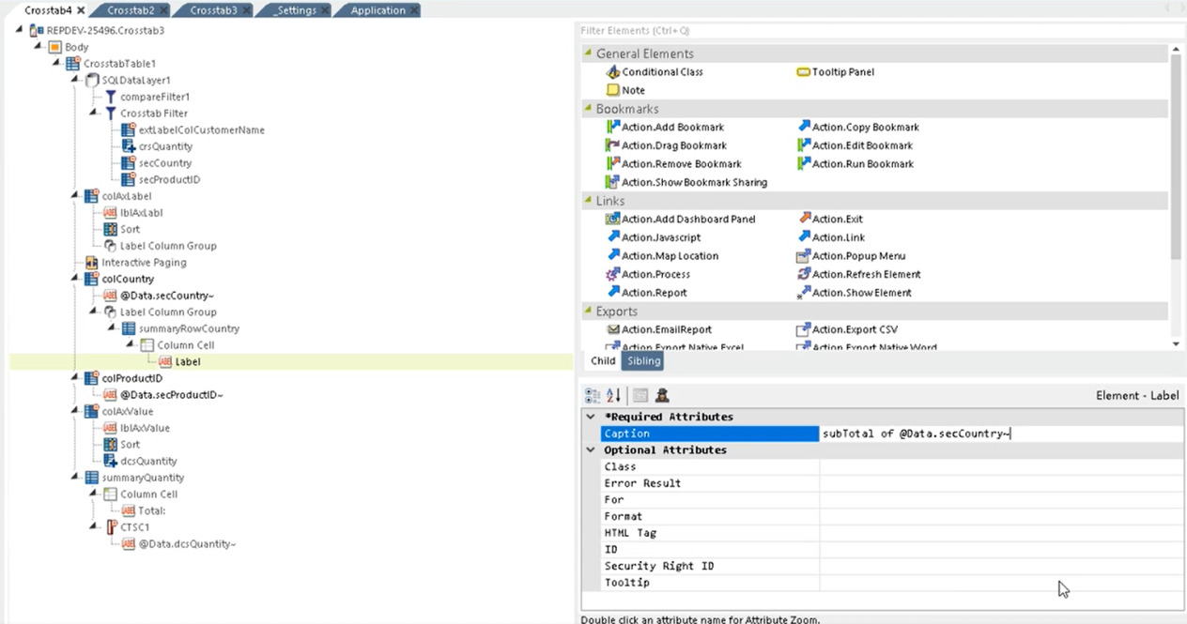The width and height of the screenshot is (1187, 624).
Task: Click the Action.Drag Bookmark icon
Action: [613, 145]
